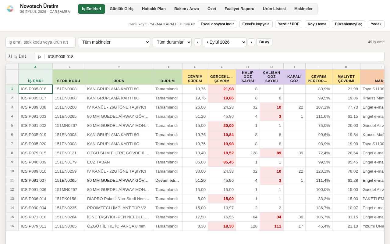Click stock code cell 151EN0179
The image size is (390, 244).
(x=69, y=162)
